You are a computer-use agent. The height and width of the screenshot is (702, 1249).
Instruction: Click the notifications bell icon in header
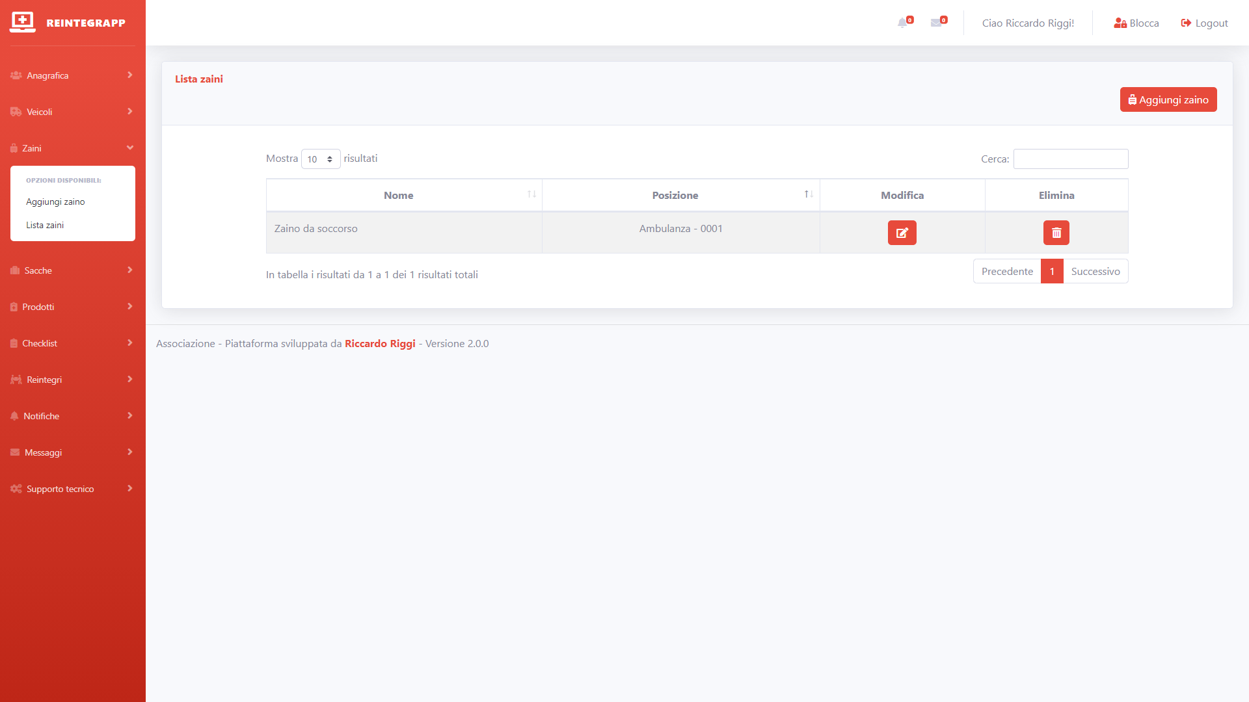(903, 23)
